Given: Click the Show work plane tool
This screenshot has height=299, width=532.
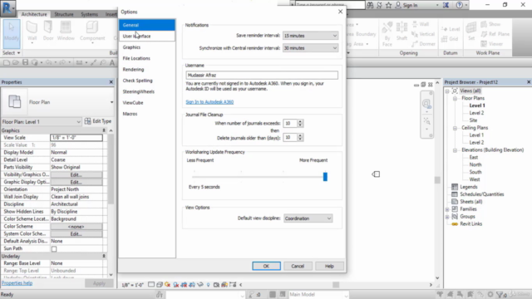Looking at the screenshot, I should (490, 24).
